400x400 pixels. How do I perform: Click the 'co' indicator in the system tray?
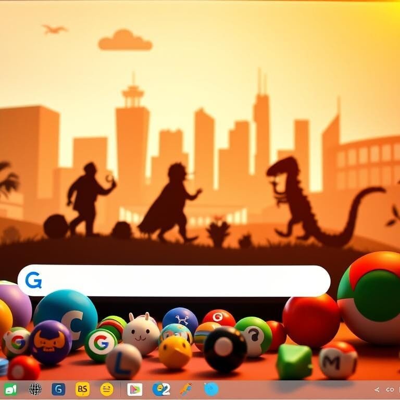click(390, 390)
